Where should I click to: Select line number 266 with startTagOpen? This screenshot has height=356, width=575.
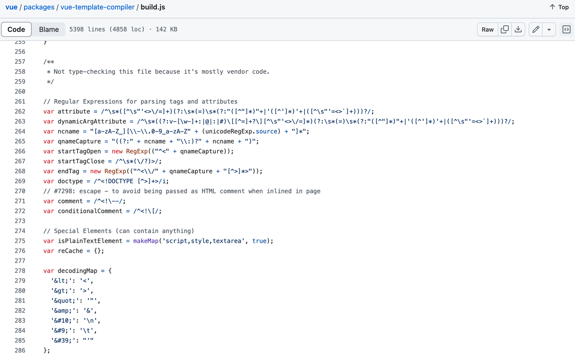20,151
